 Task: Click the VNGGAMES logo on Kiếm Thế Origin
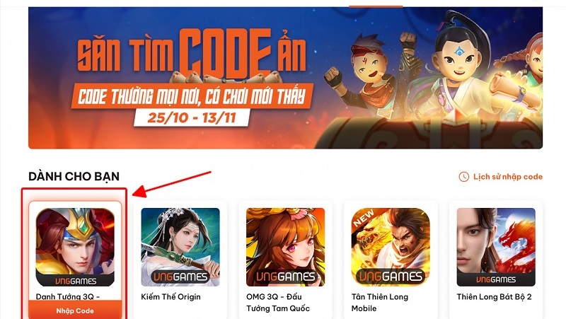coord(180,277)
